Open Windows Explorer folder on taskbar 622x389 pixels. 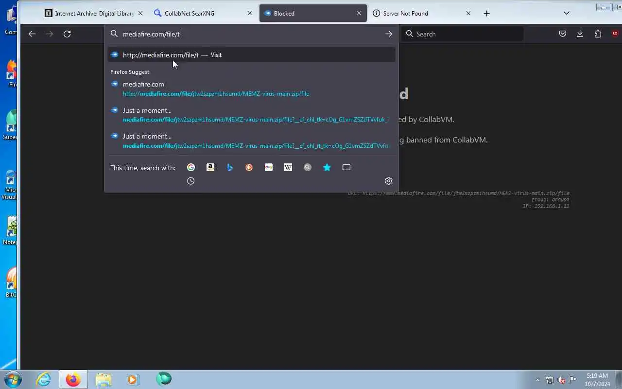[103, 379]
